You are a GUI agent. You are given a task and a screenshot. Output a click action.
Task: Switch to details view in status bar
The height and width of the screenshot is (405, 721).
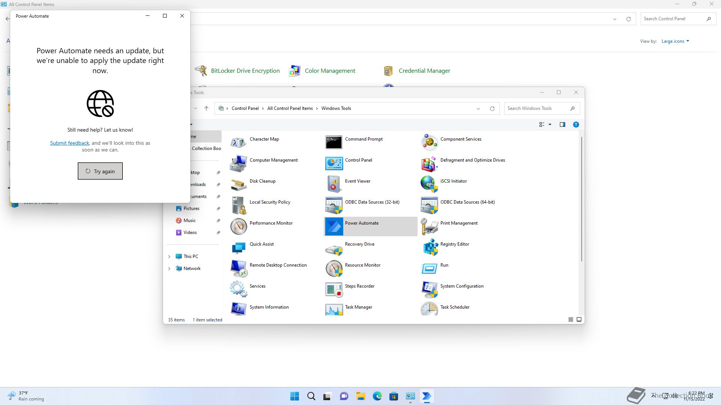pos(570,319)
